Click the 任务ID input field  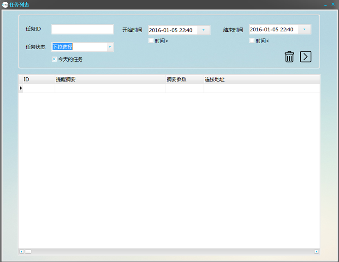click(x=83, y=29)
